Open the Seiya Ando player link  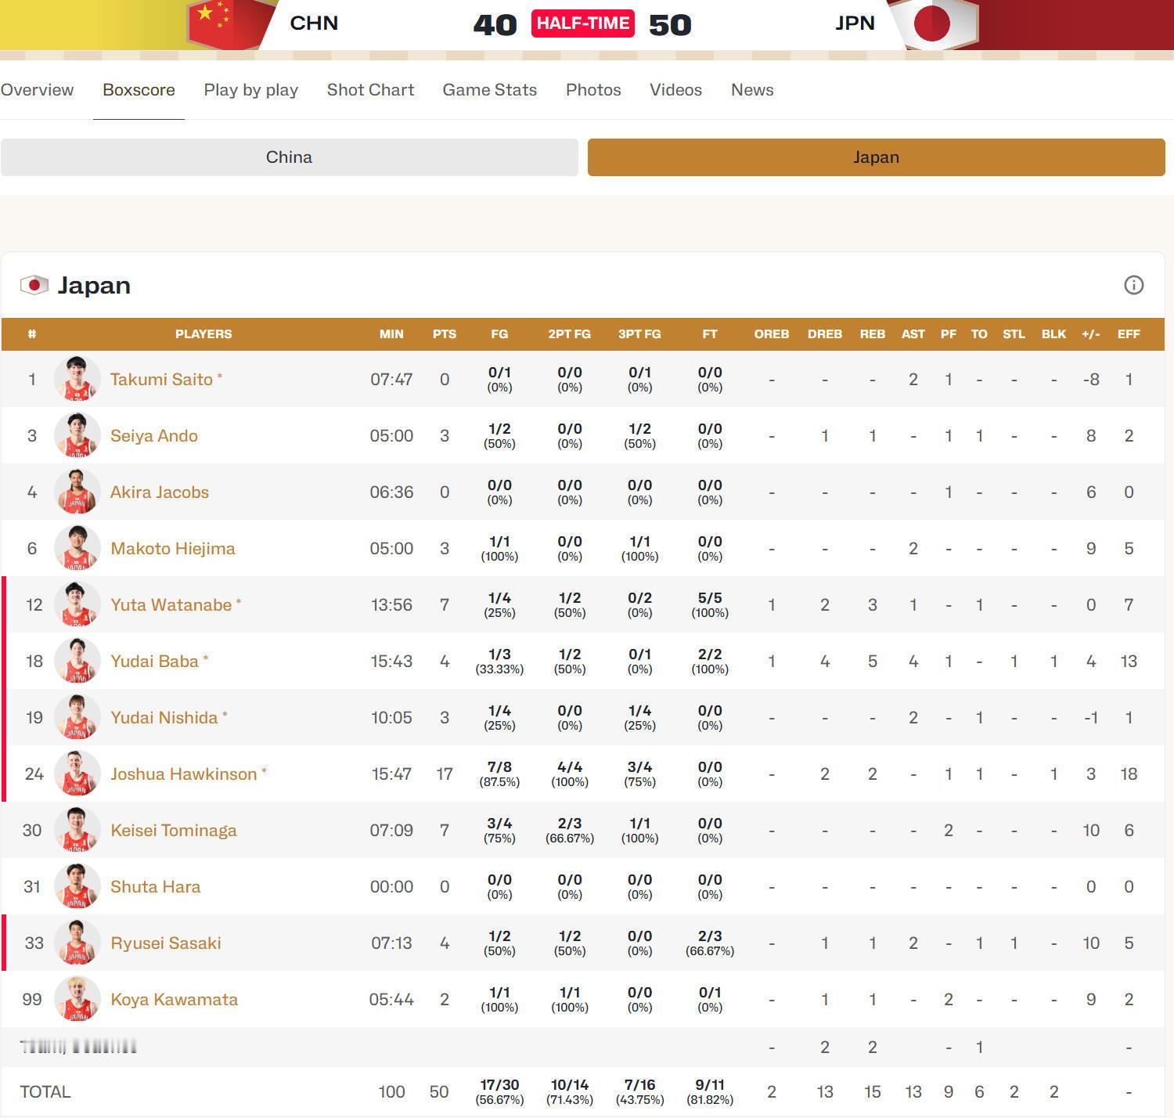(x=153, y=436)
